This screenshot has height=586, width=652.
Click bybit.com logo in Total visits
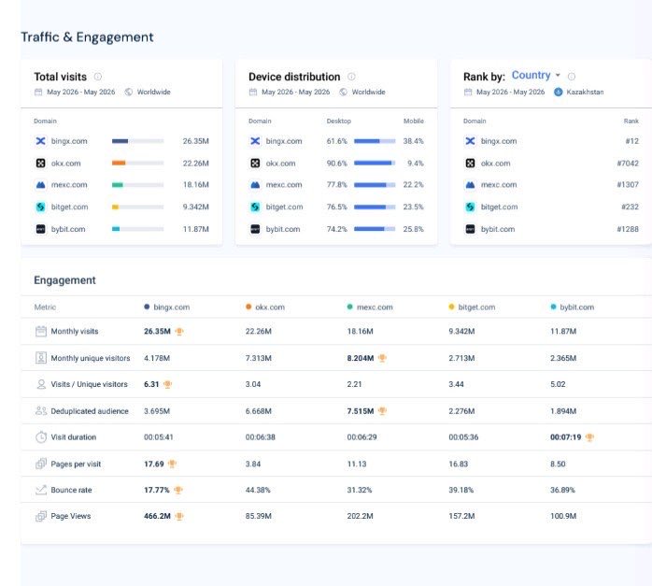[41, 229]
